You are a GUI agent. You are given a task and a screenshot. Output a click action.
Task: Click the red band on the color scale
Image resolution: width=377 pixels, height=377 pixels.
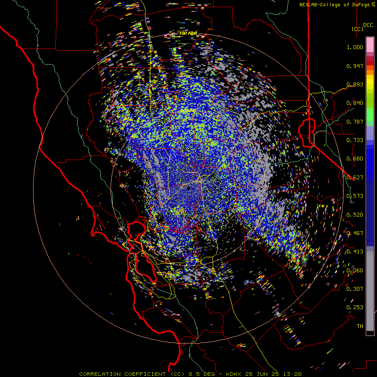coord(370,63)
